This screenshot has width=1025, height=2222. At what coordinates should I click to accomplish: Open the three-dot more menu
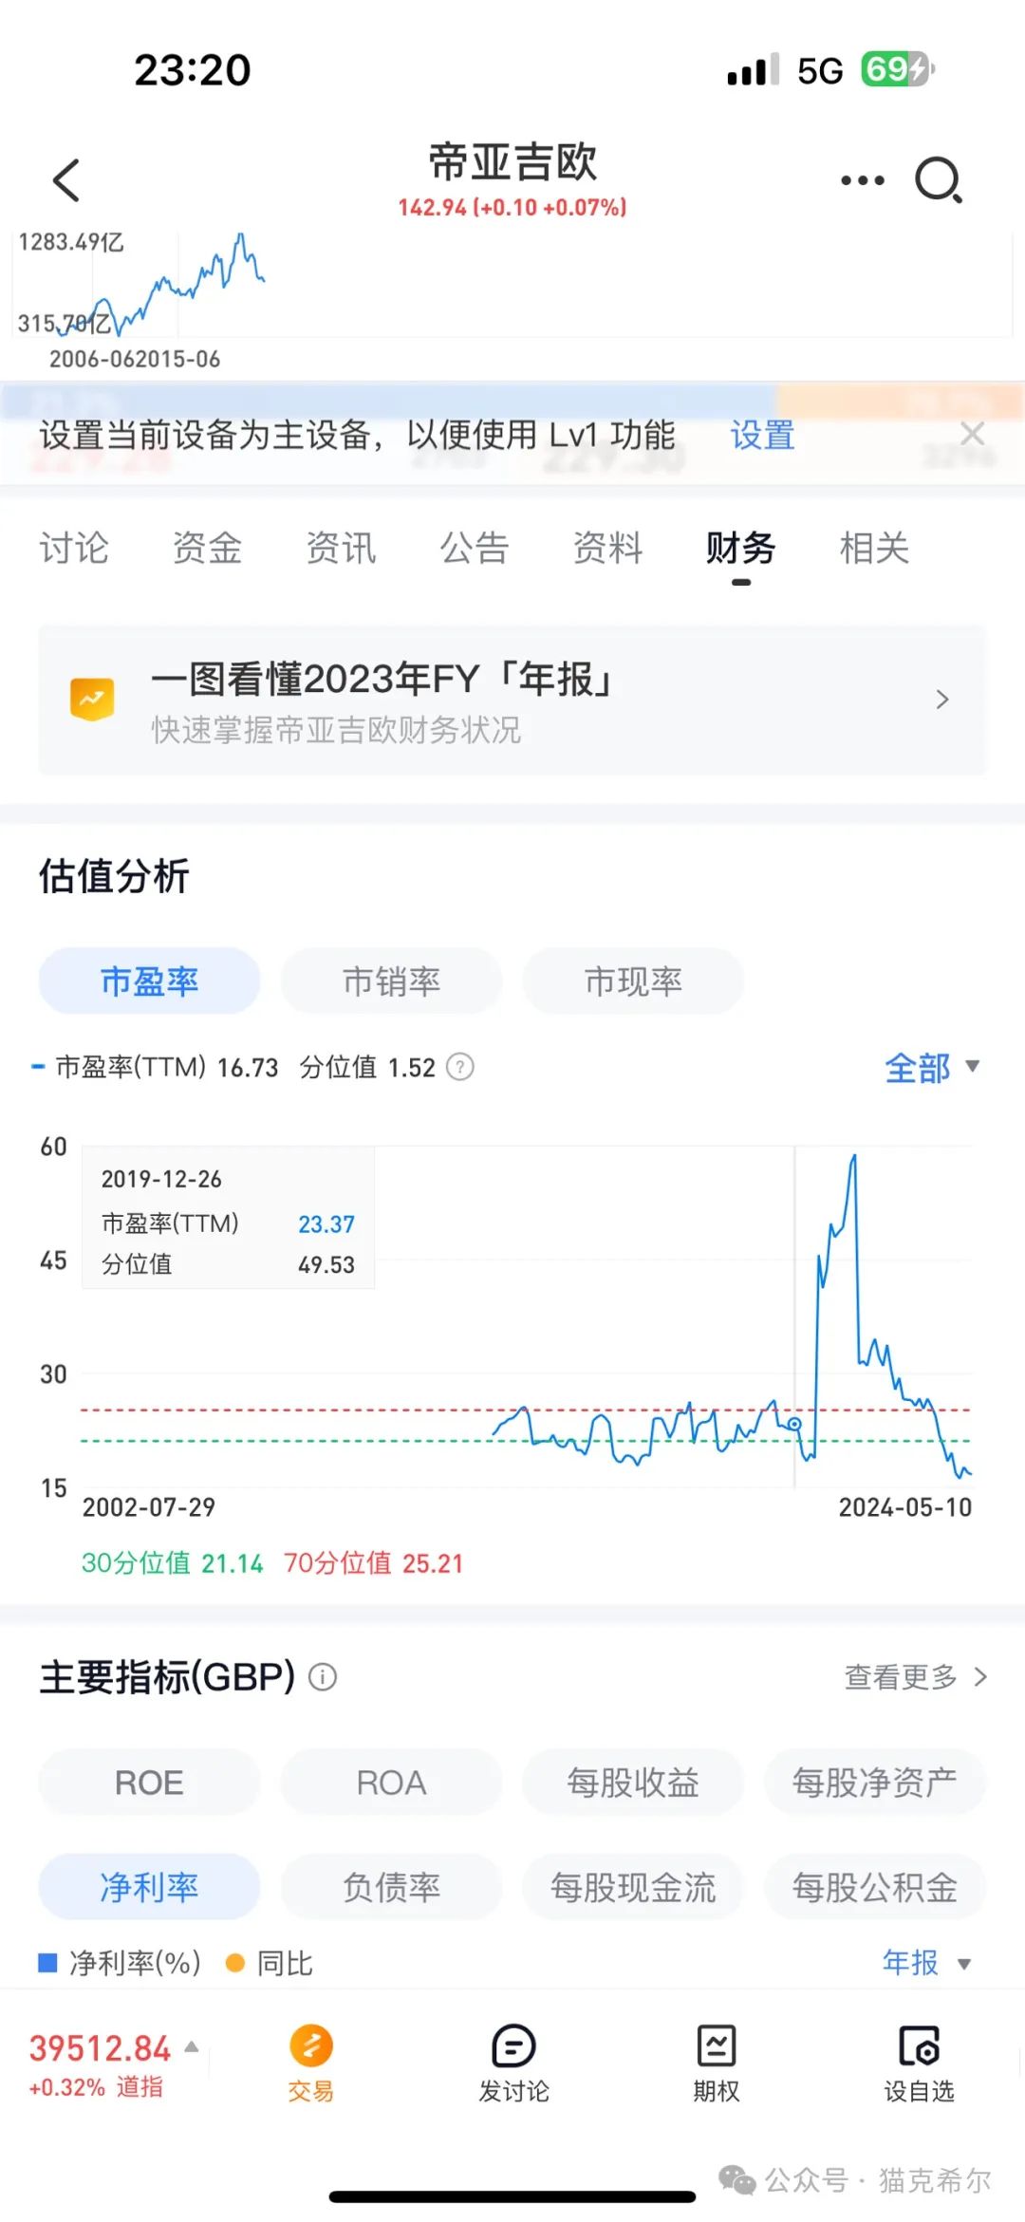(x=862, y=180)
